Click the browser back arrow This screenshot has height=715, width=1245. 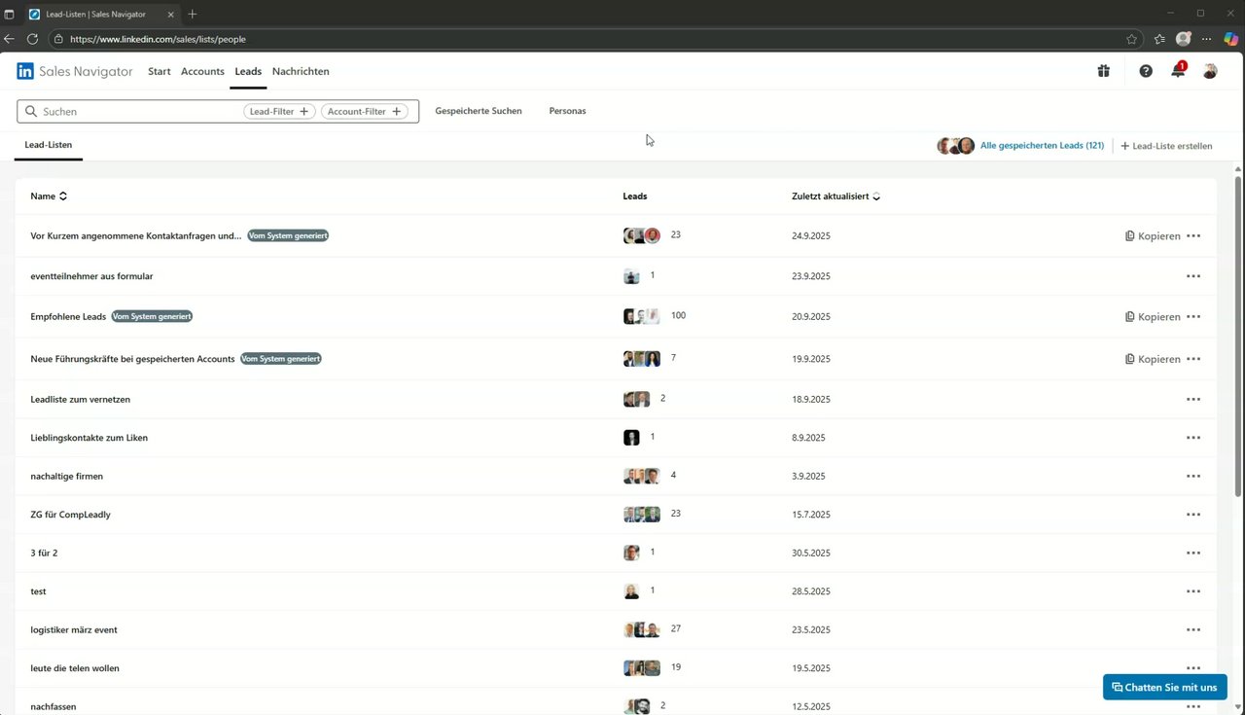click(10, 39)
